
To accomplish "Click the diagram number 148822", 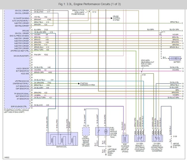I will pos(7,158).
